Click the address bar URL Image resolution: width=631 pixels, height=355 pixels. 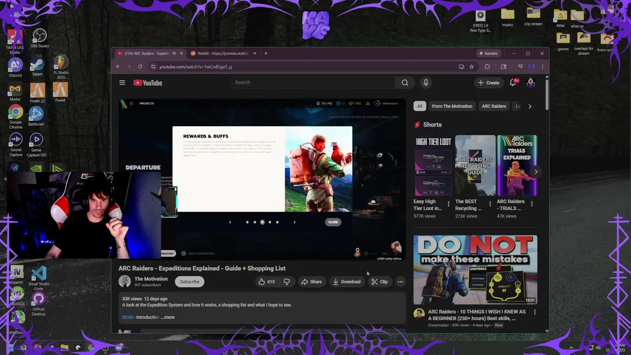(x=195, y=67)
